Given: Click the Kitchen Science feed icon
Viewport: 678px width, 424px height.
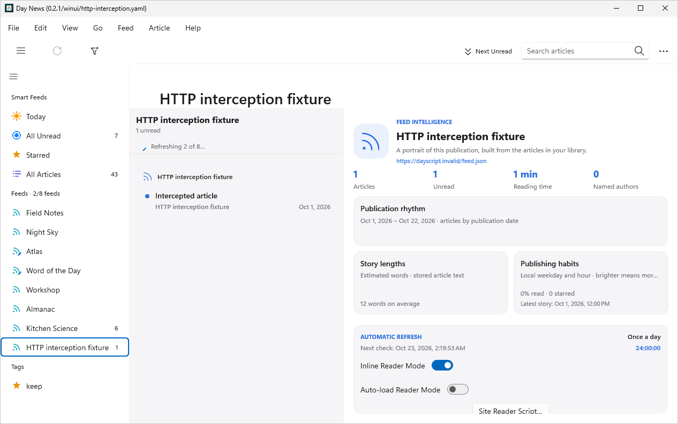Looking at the screenshot, I should 17,328.
